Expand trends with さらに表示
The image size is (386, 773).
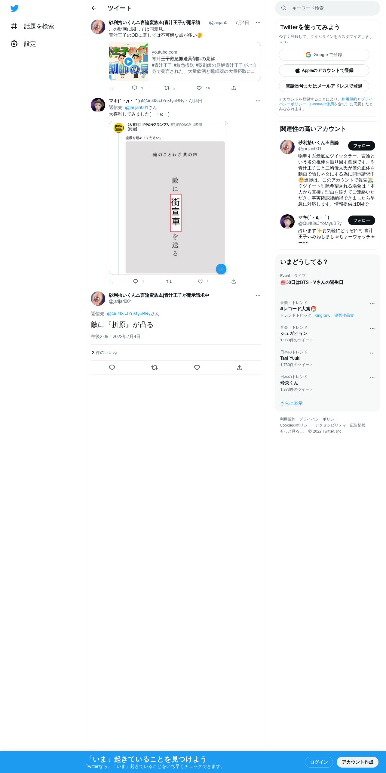pos(291,403)
